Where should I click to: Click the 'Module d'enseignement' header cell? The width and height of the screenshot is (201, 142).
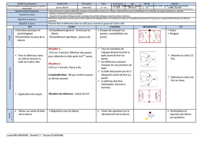pyautogui.click(x=27, y=4)
